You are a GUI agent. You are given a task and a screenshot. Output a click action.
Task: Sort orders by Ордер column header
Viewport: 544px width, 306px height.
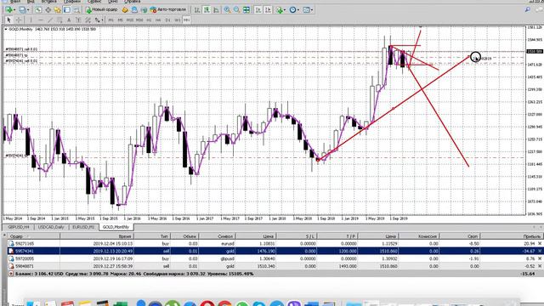pyautogui.click(x=34, y=236)
